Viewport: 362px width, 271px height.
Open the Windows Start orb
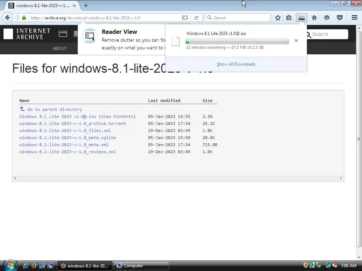[x=10, y=265]
